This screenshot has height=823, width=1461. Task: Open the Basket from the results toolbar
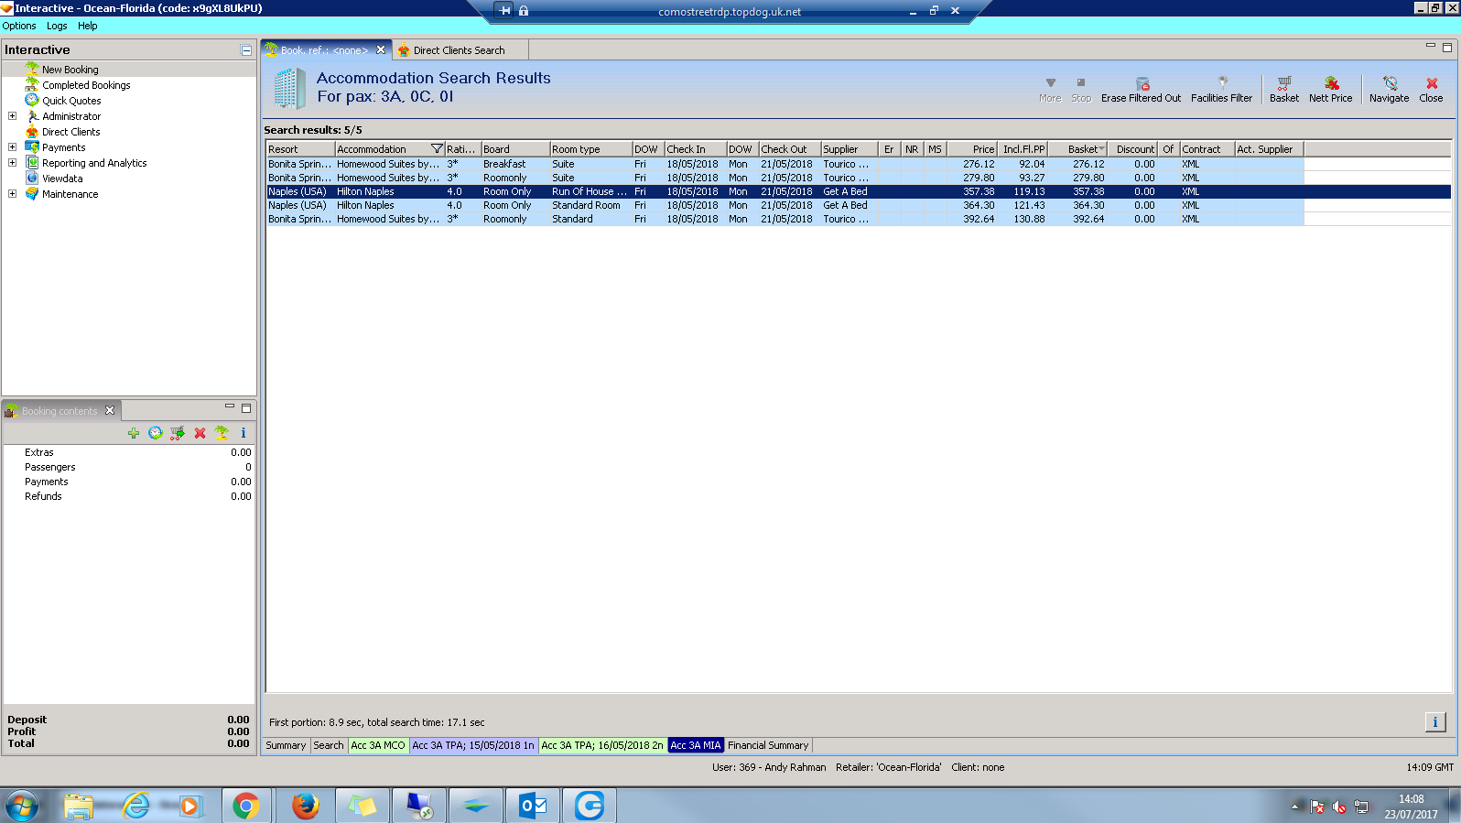[1284, 89]
